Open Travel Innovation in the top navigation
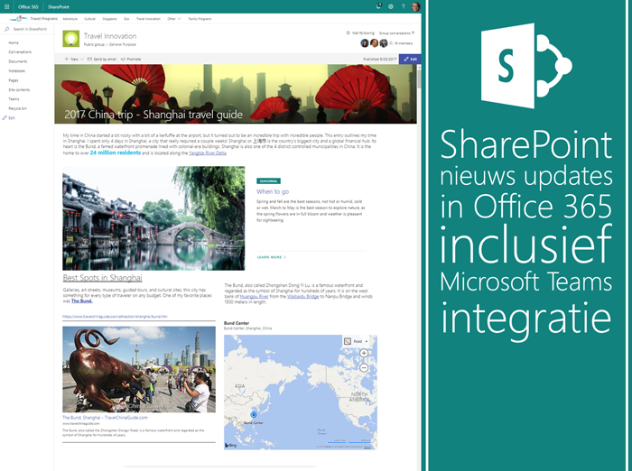 coord(148,19)
